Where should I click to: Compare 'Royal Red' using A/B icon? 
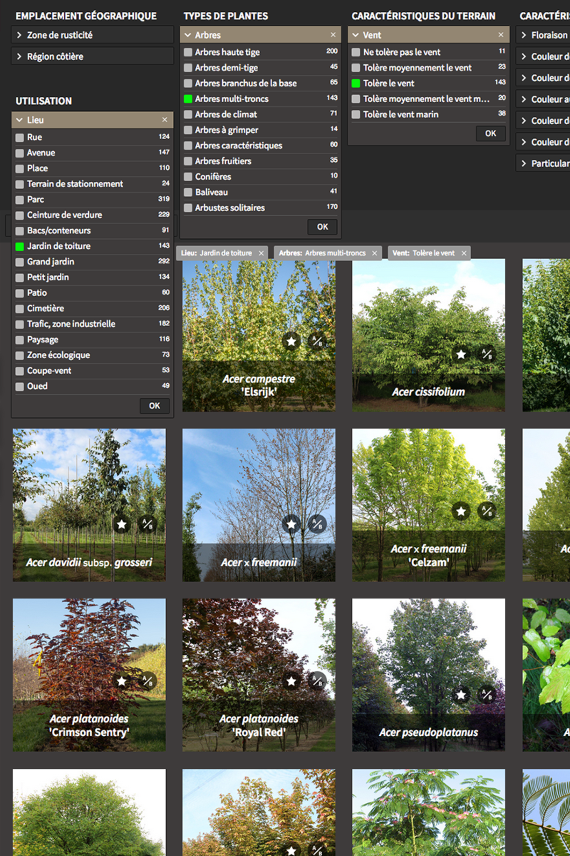[x=317, y=681]
